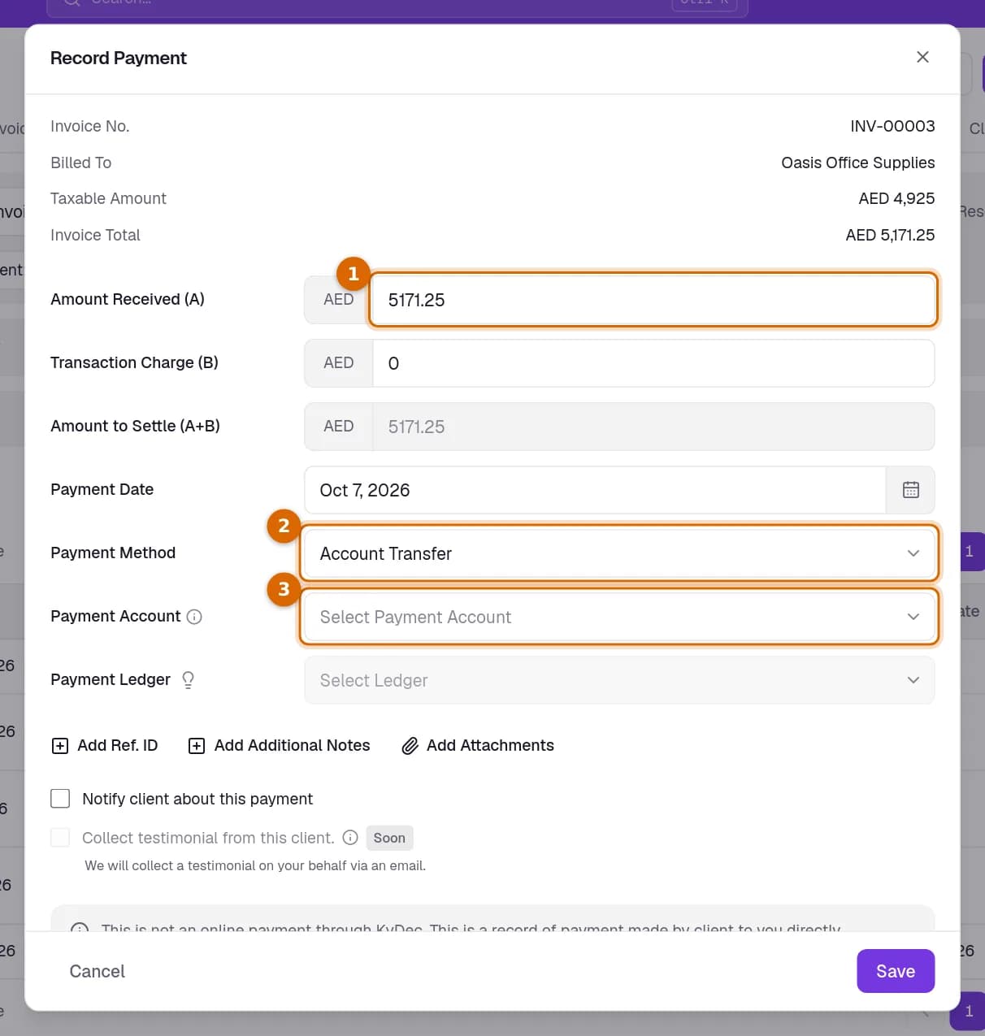Viewport: 985px width, 1036px height.
Task: Click the invoice total AED 5,171.25
Action: (890, 235)
